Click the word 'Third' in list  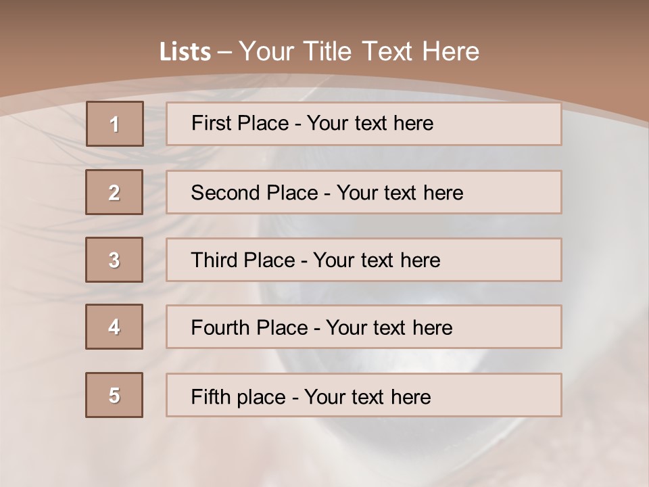click(214, 260)
